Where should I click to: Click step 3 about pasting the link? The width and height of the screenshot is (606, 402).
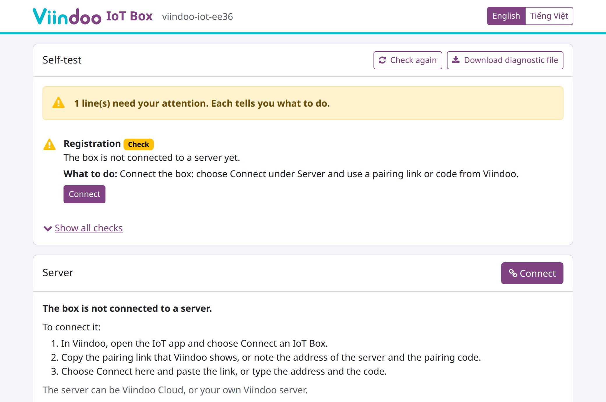[x=219, y=371]
